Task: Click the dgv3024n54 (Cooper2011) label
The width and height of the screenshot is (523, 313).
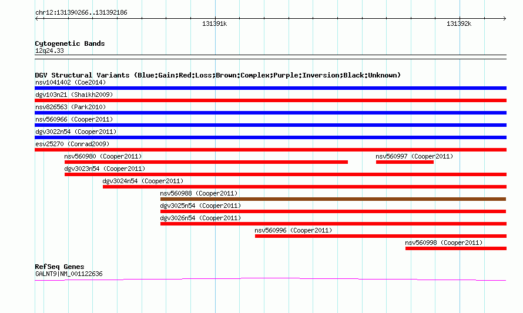Action: point(143,181)
